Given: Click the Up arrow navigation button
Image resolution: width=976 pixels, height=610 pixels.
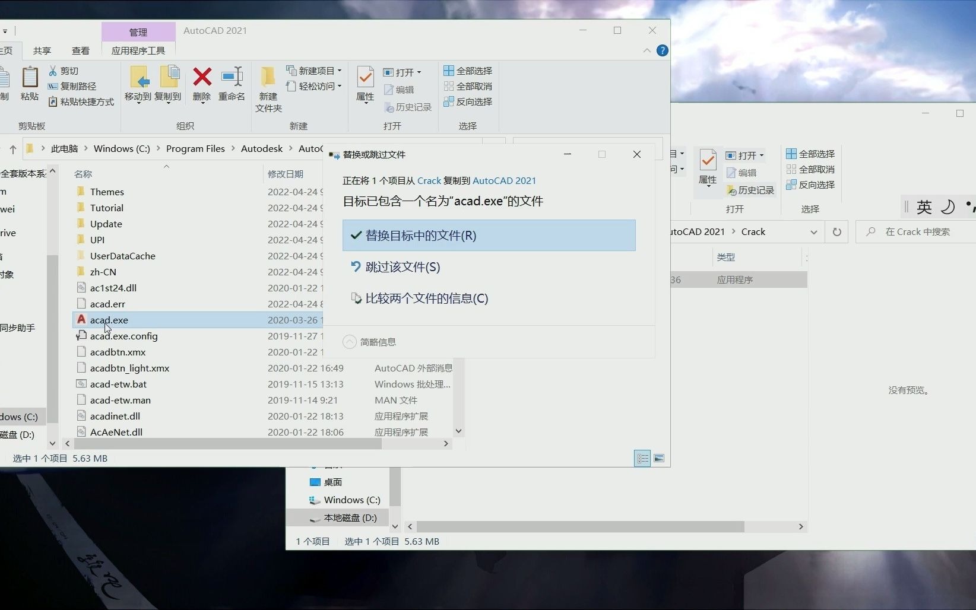Looking at the screenshot, I should pyautogui.click(x=13, y=149).
